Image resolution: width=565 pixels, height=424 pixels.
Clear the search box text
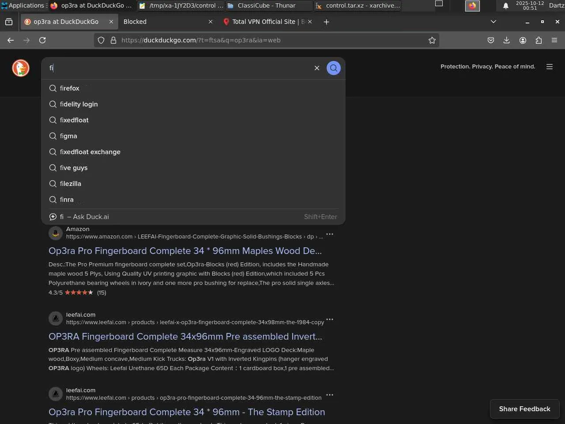317,68
